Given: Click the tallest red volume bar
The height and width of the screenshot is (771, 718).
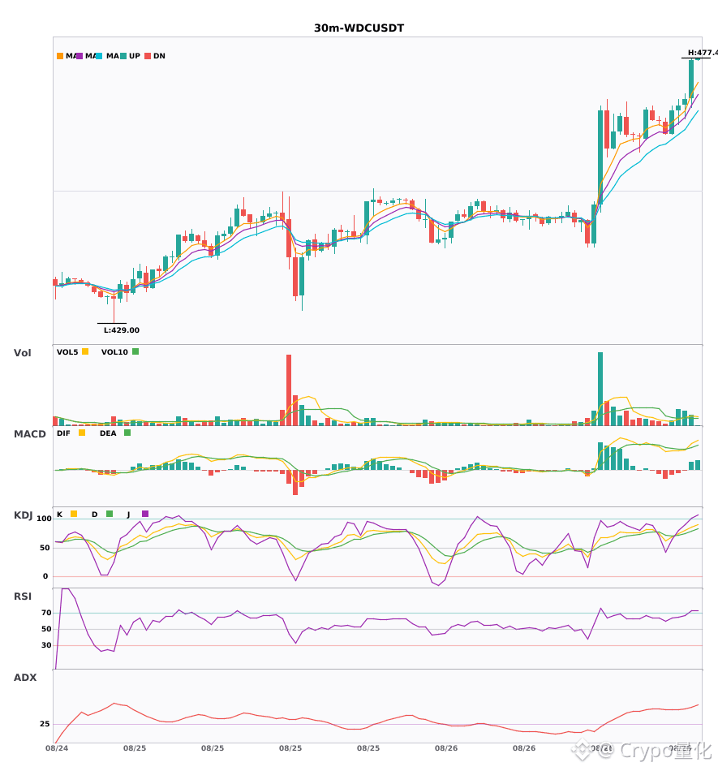Looking at the screenshot, I should 289,390.
